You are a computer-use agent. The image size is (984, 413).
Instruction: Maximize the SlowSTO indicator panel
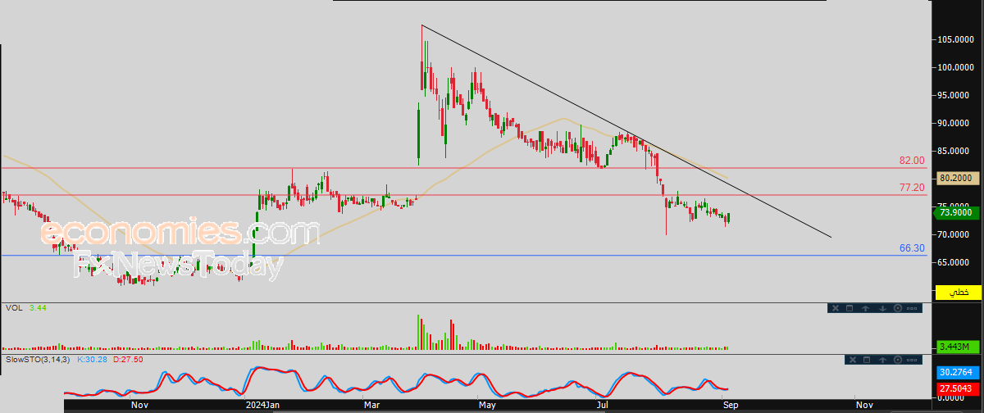pyautogui.click(x=867, y=360)
